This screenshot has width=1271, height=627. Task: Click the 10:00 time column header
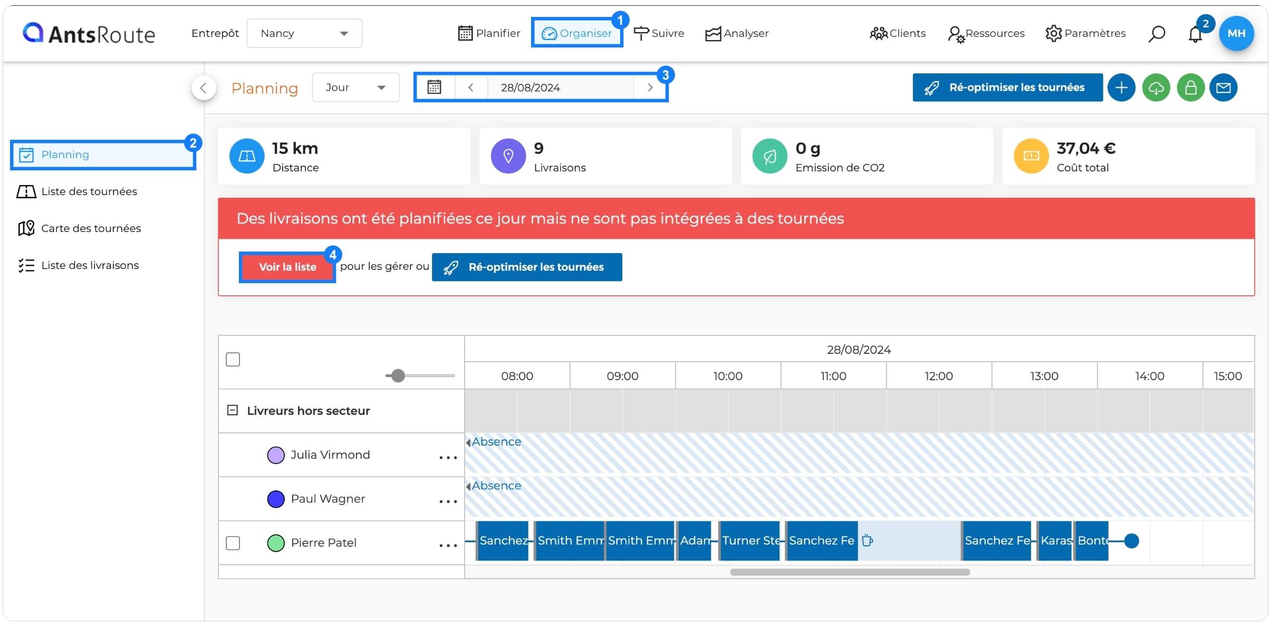point(728,376)
